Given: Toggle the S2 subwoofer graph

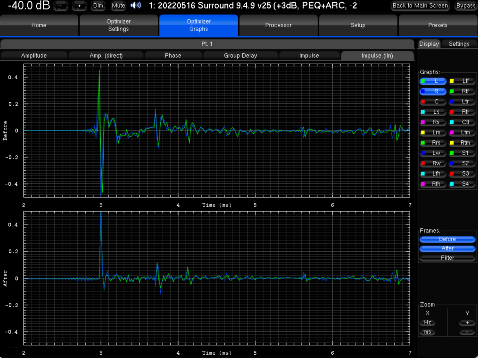Looking at the screenshot, I should tap(462, 163).
